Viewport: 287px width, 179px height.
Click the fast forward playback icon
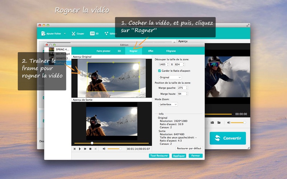(85, 149)
